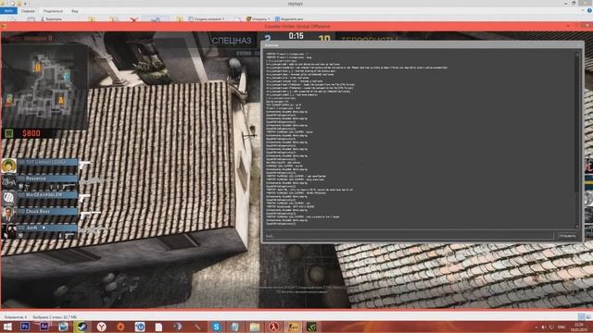Click the clock in the system tray
The image size is (593, 333).
click(x=579, y=327)
